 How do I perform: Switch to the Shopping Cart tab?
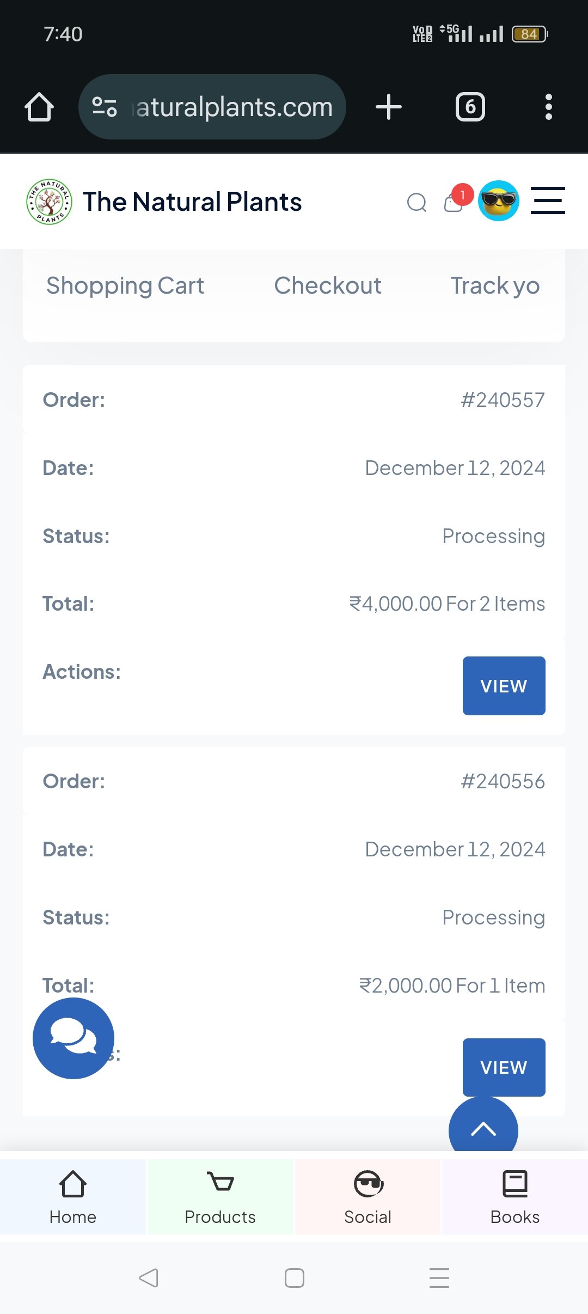[125, 285]
